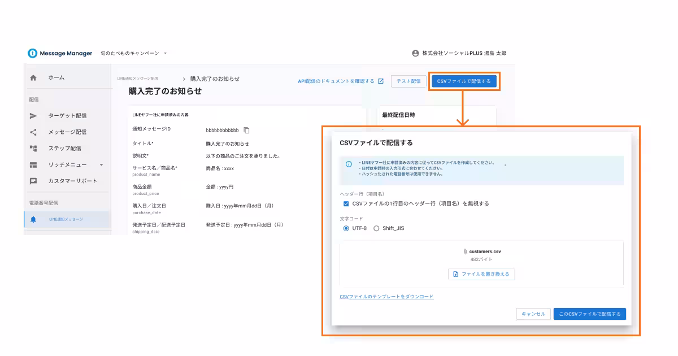The width and height of the screenshot is (678, 356).
Task: Click the メッセージ配信 share icon
Action: [33, 131]
